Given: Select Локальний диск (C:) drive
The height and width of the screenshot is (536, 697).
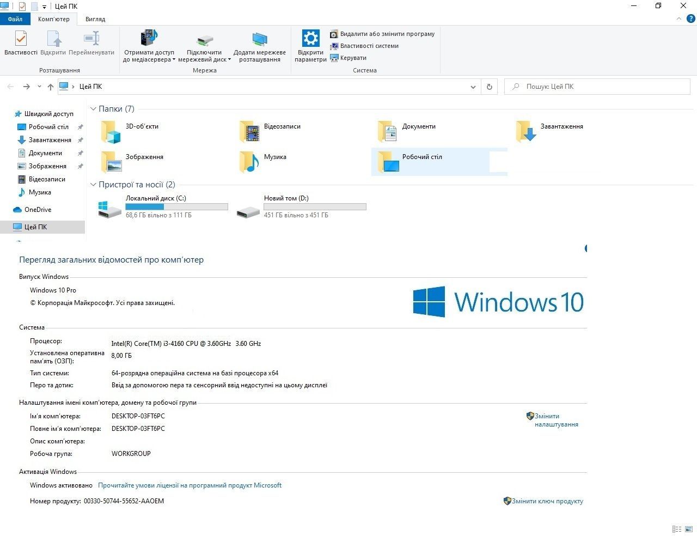Looking at the screenshot, I should pos(162,206).
